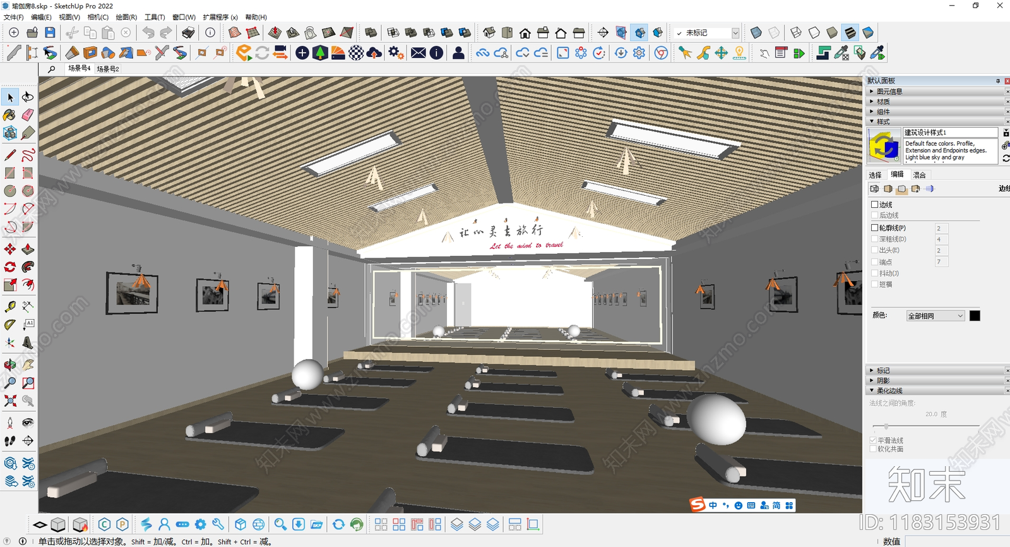This screenshot has width=1010, height=547.
Task: Select the arrow Select tool
Action: click(x=10, y=97)
